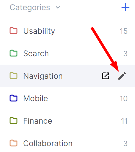Click the Usability count of 15
The height and width of the screenshot is (152, 135).
tap(124, 31)
